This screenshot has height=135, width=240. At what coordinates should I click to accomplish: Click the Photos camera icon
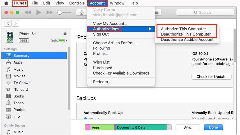pos(8,110)
